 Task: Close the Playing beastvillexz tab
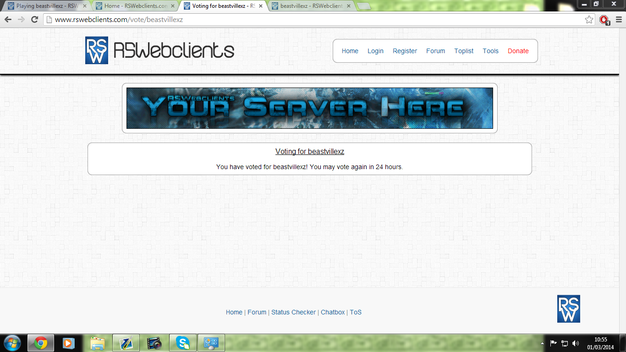click(85, 6)
